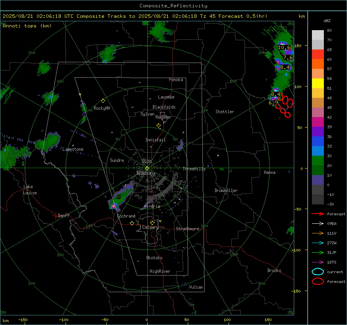
Task: Click the yellow diamond marker below Cochrane
Action: click(x=132, y=223)
